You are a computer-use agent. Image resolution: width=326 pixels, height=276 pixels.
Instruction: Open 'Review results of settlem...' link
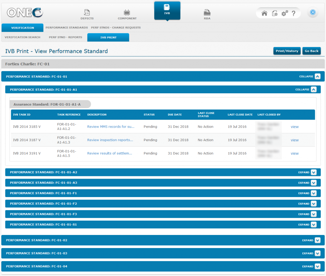click(x=110, y=153)
